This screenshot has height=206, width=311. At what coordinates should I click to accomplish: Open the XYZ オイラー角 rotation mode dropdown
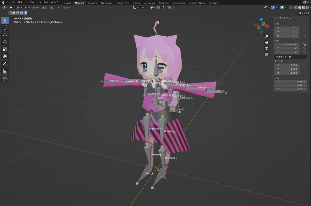coord(291,57)
